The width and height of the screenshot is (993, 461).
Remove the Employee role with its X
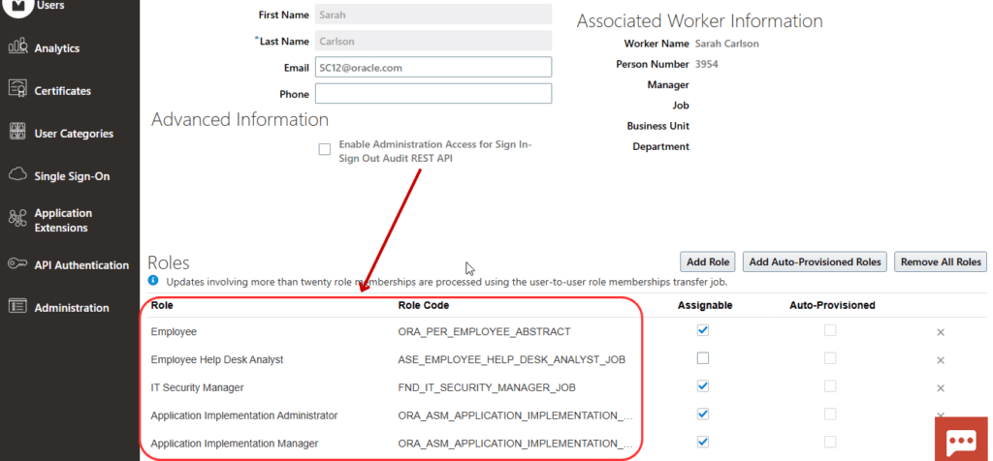click(x=941, y=332)
